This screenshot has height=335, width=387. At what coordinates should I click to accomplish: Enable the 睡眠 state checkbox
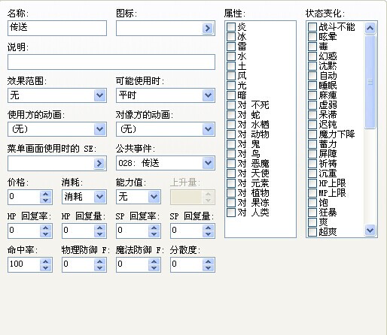tap(312, 86)
